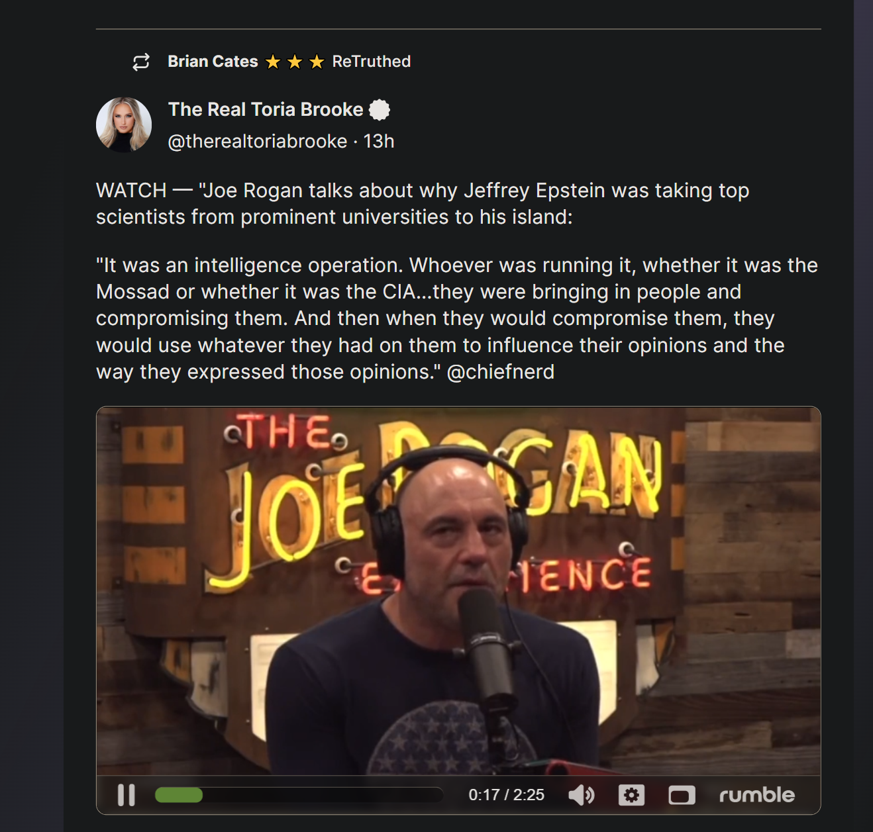The image size is (873, 832).
Task: Click the ReTruthed label
Action: (x=372, y=62)
